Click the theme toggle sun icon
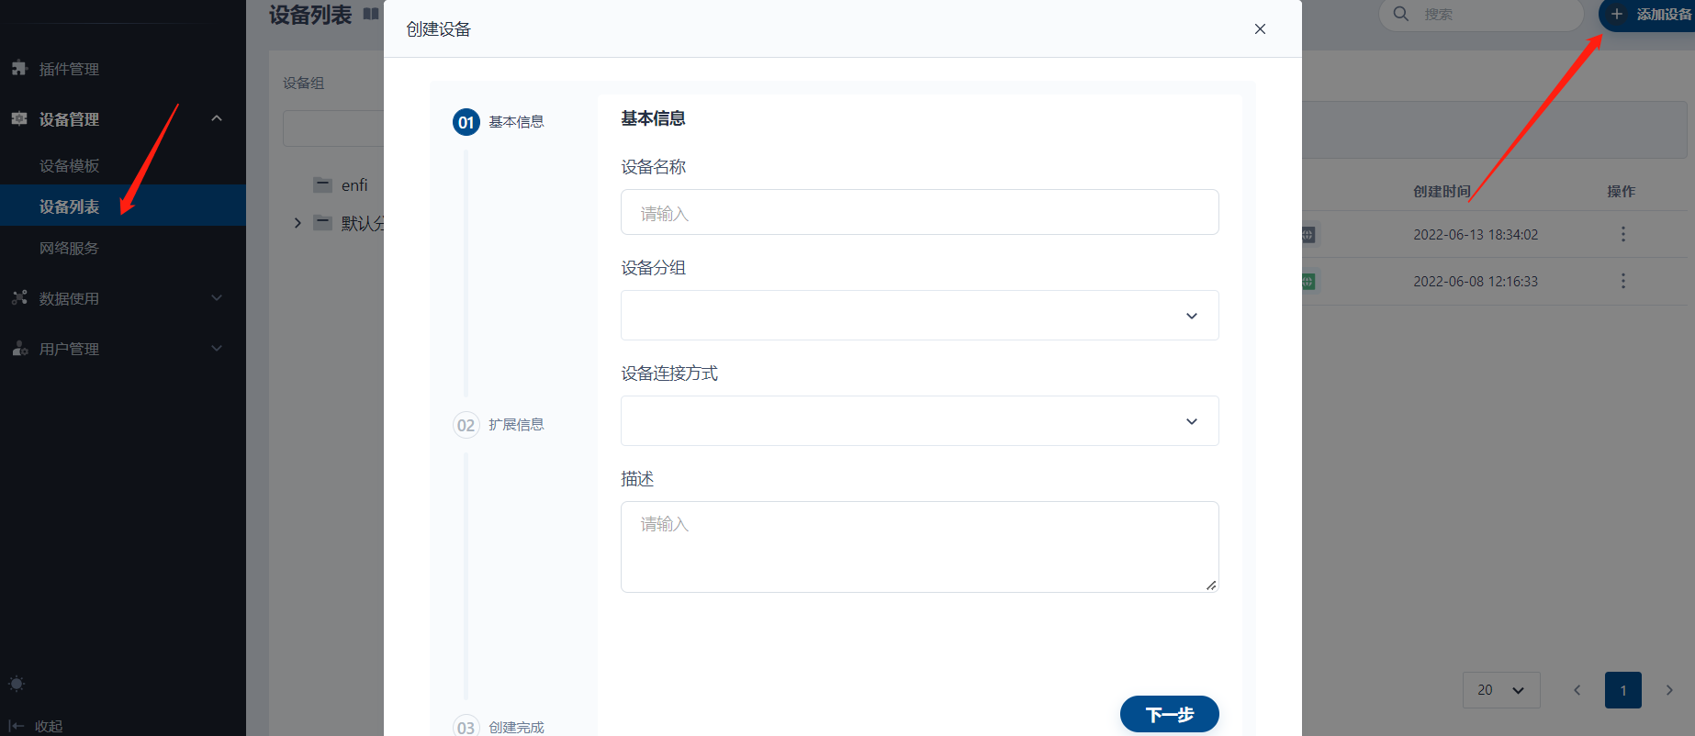 (x=17, y=684)
